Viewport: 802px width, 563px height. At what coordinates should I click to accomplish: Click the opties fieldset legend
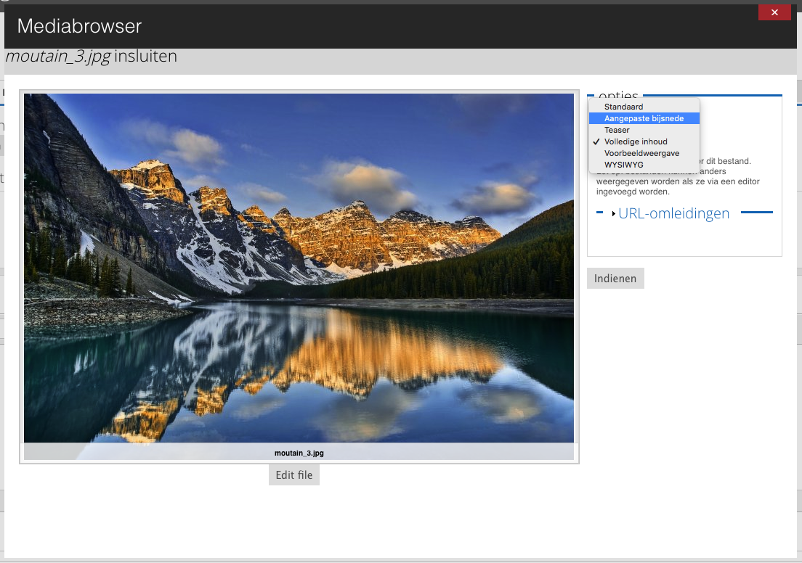[617, 96]
